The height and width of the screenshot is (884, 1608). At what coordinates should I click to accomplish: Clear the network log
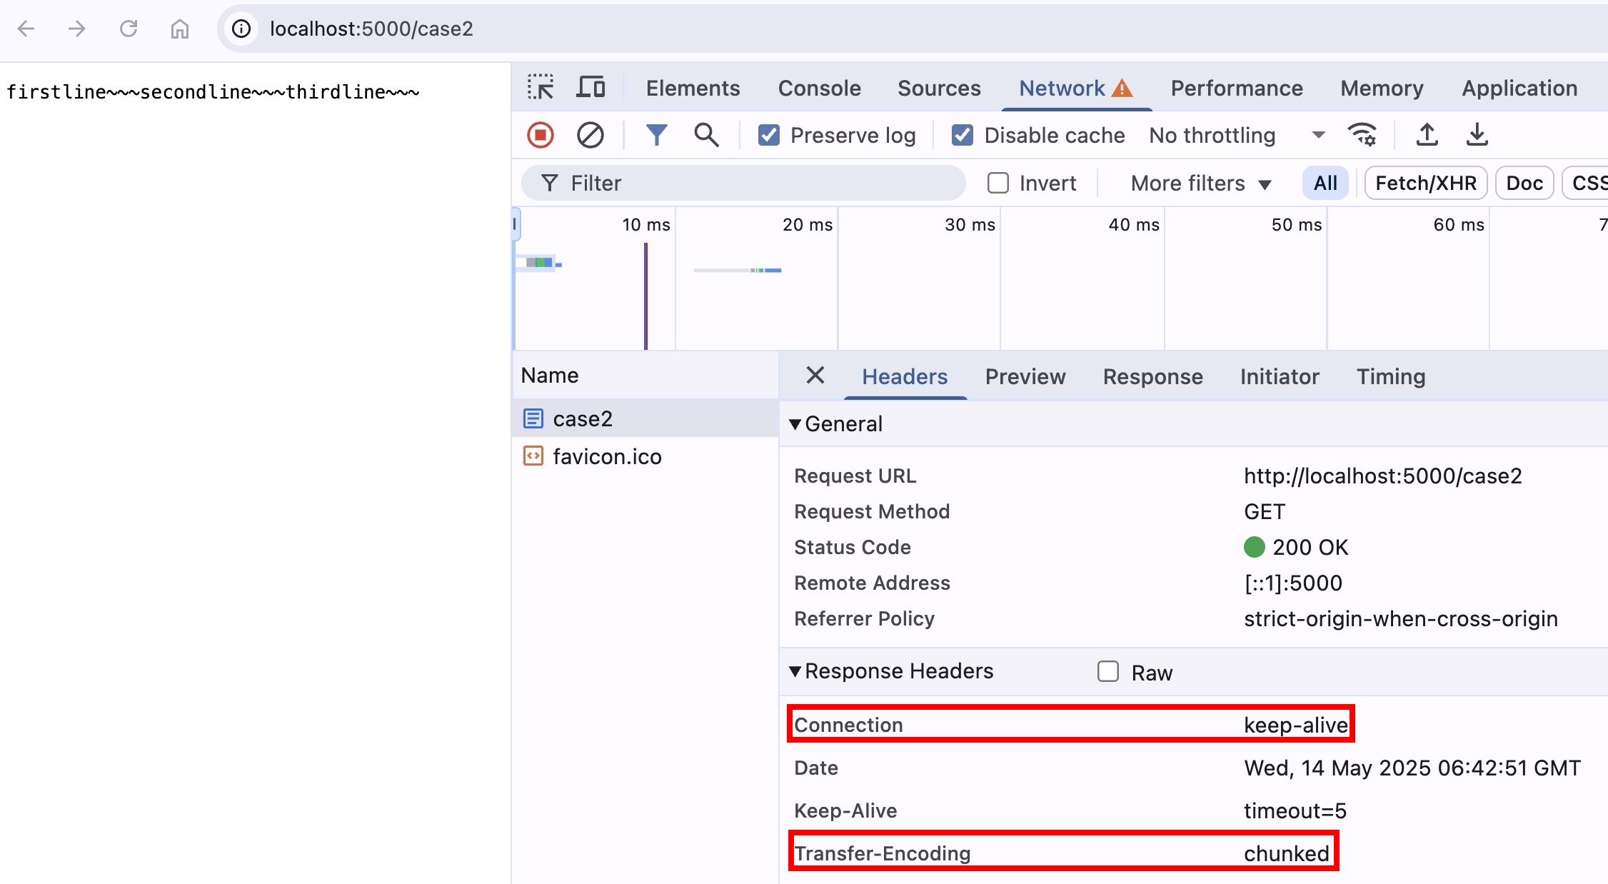(591, 135)
